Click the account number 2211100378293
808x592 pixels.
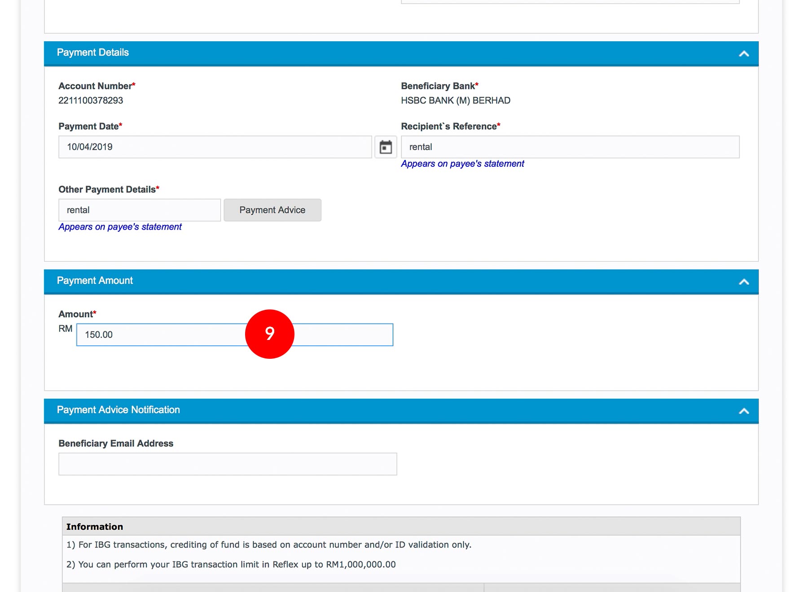[x=91, y=100]
